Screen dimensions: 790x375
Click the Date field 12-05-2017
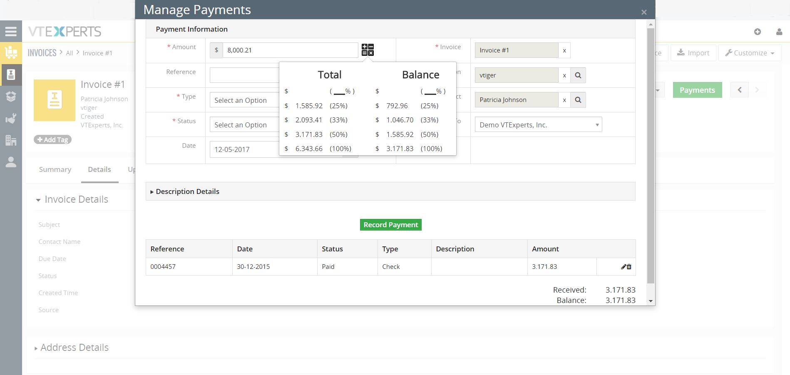coord(245,149)
